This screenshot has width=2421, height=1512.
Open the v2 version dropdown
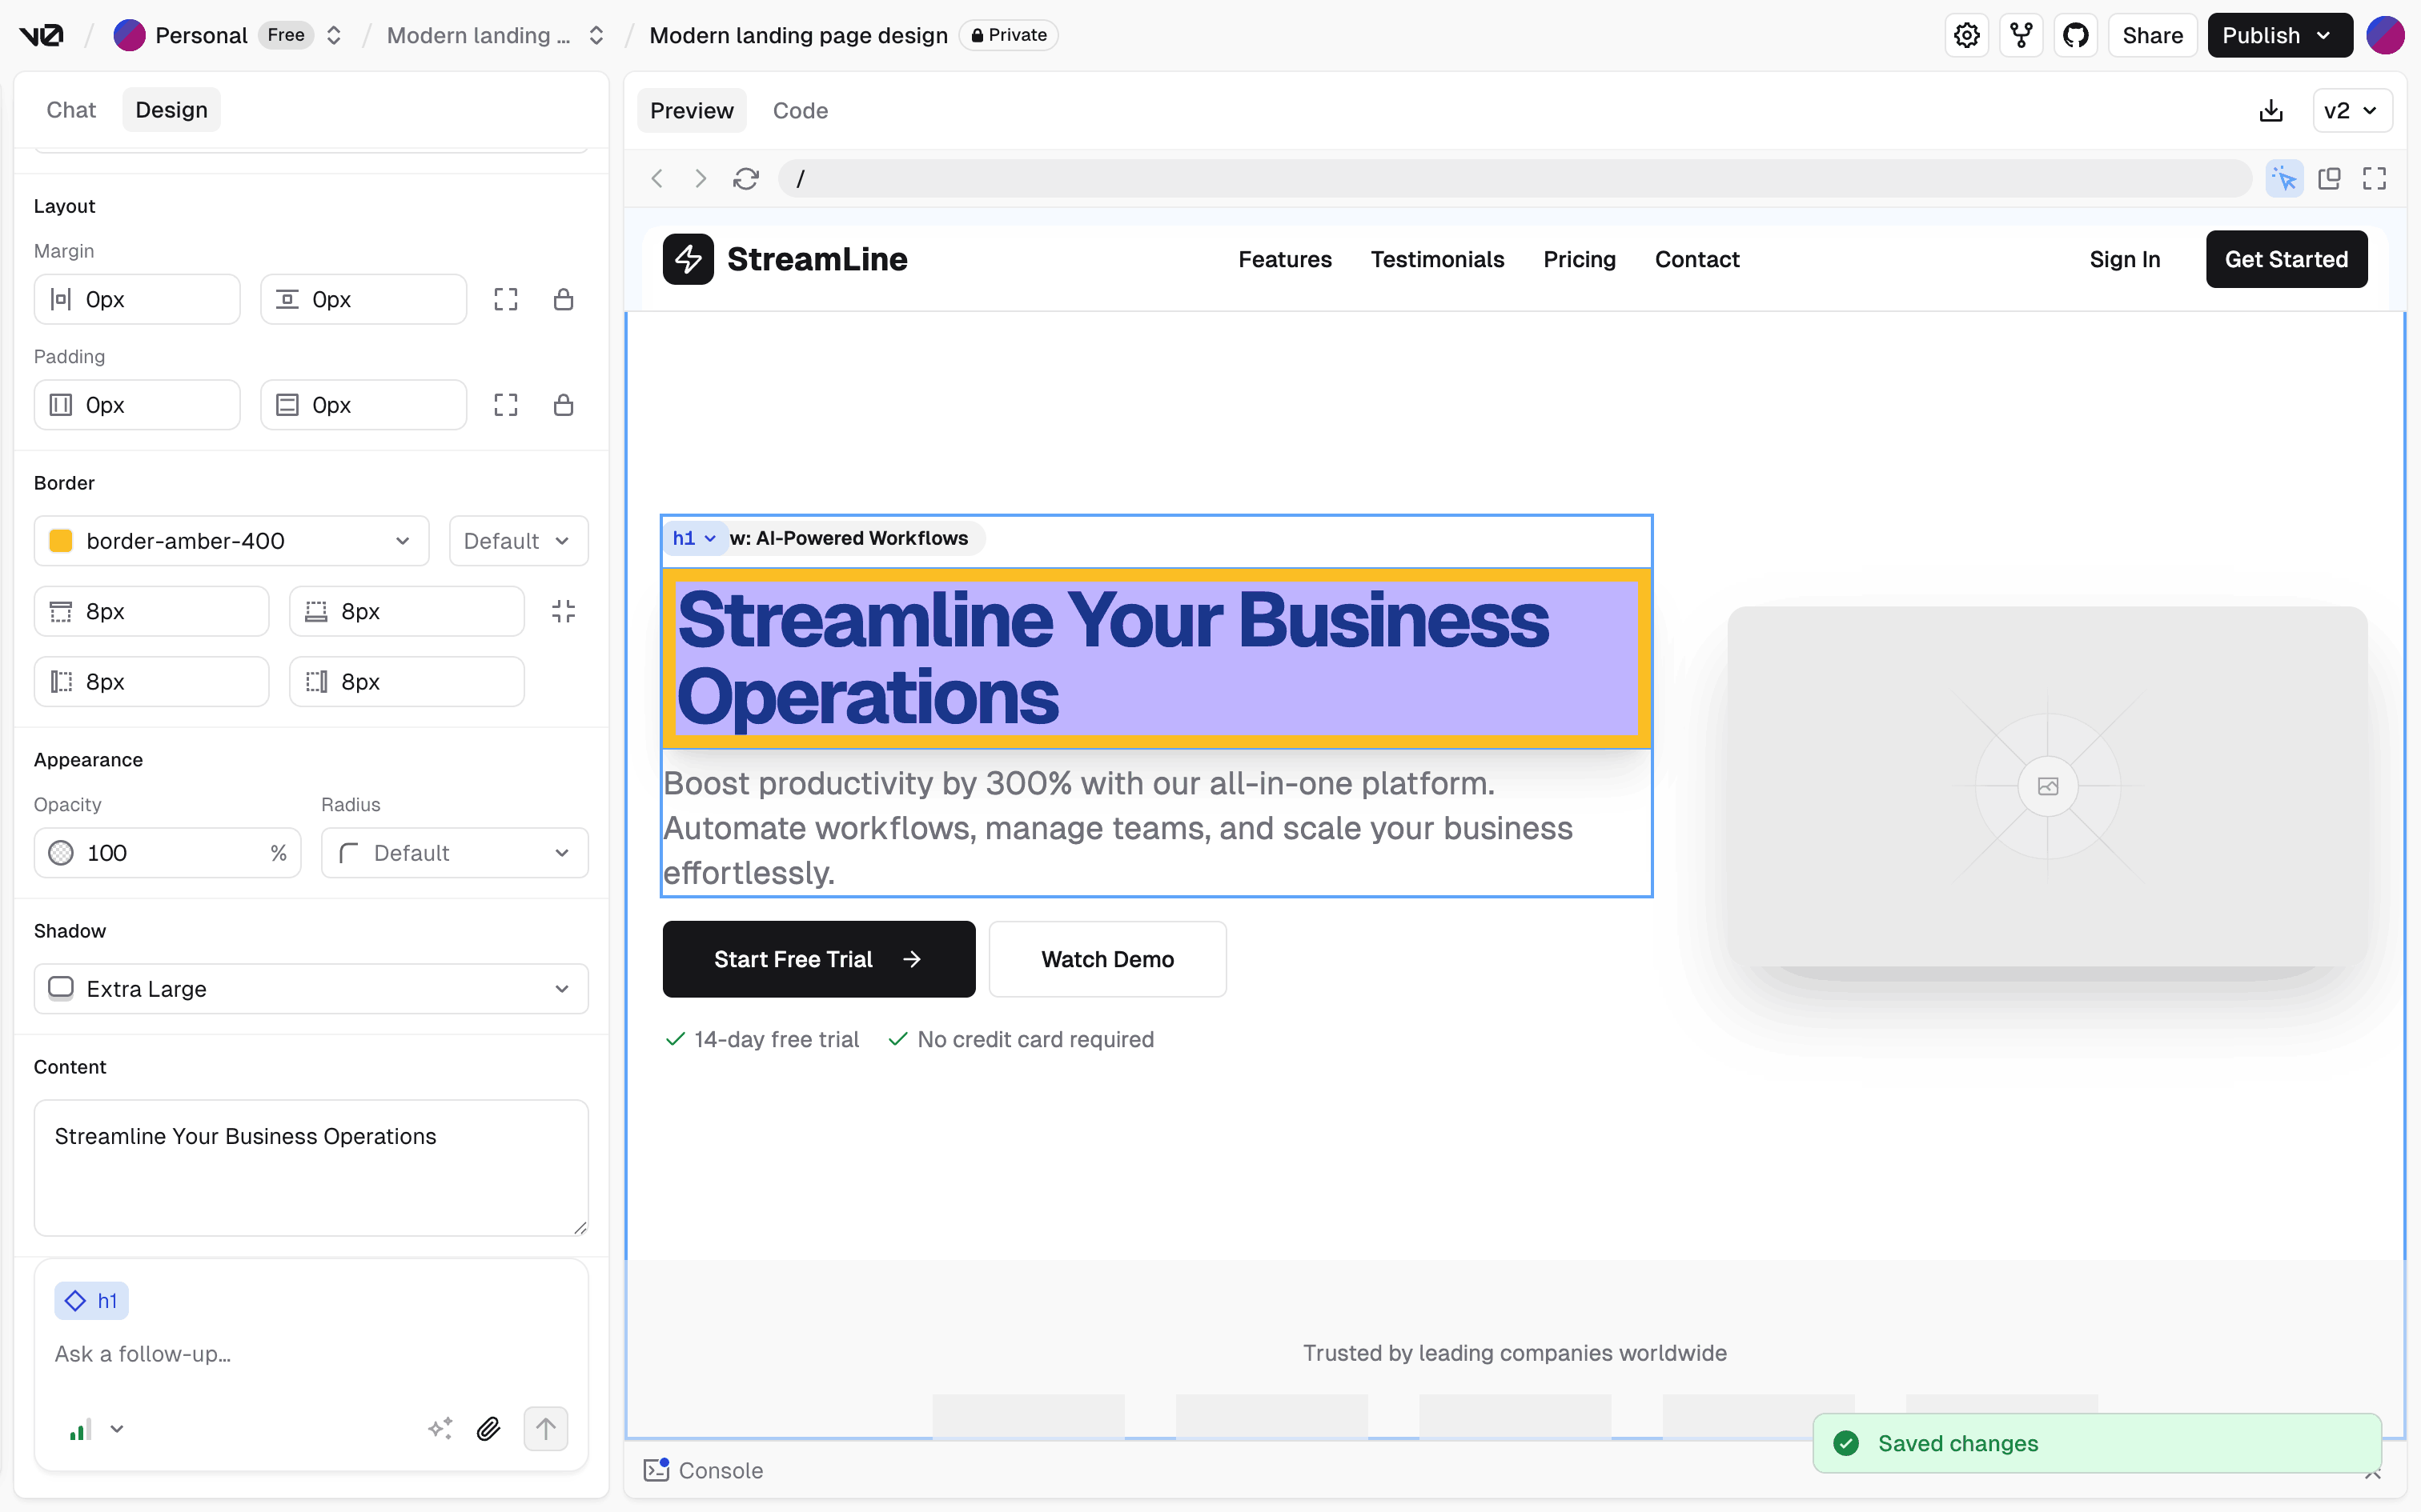click(2351, 111)
